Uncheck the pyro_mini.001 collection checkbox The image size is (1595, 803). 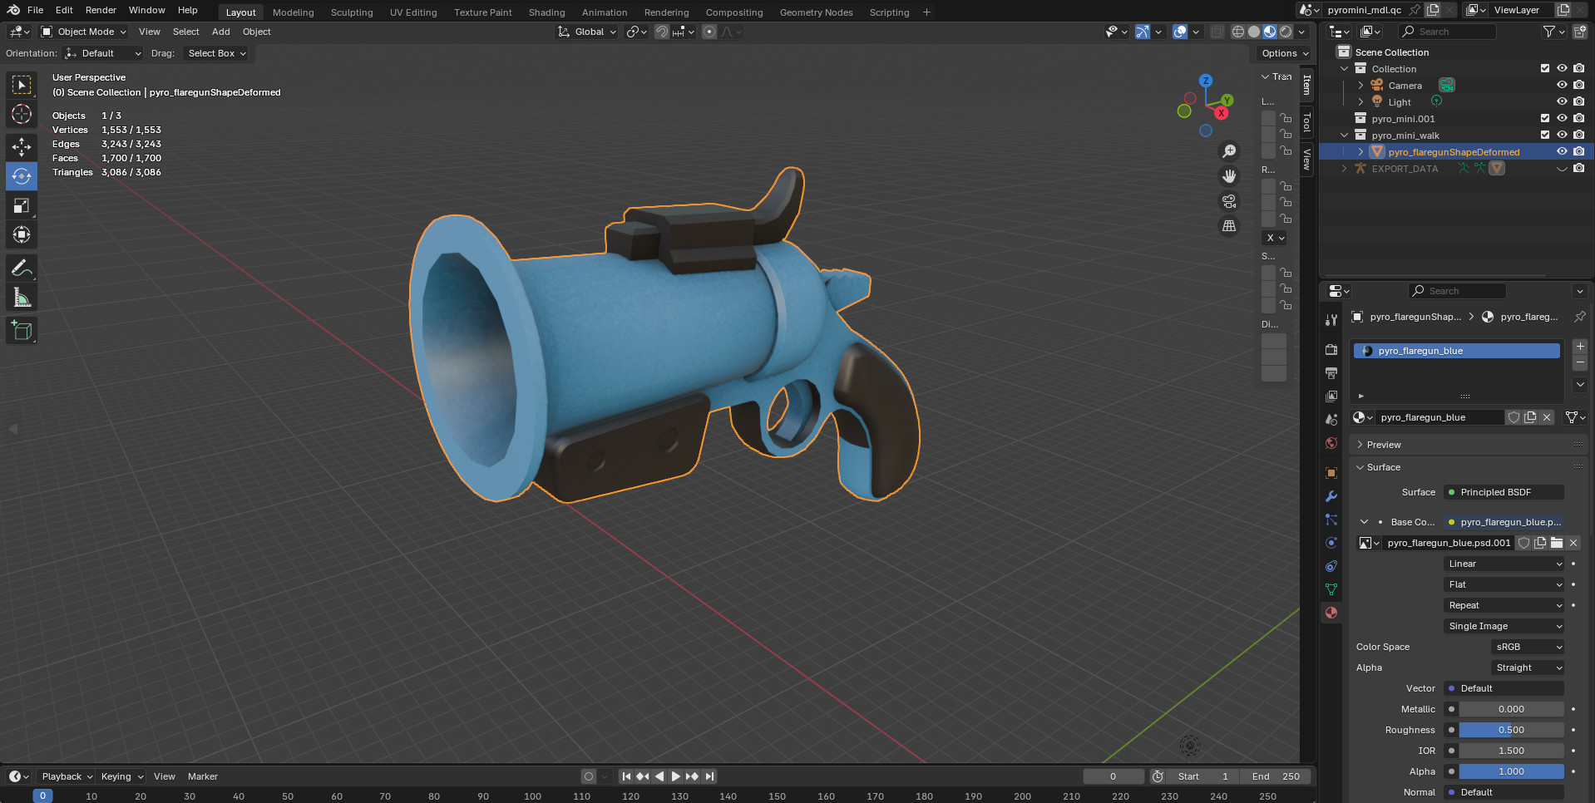tap(1545, 118)
